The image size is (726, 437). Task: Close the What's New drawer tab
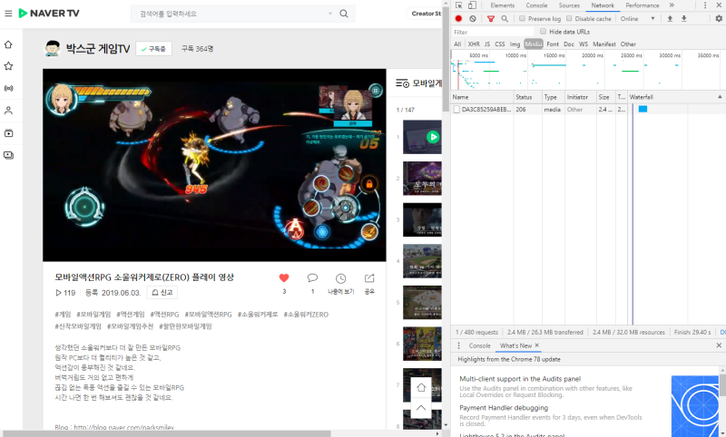(x=536, y=345)
